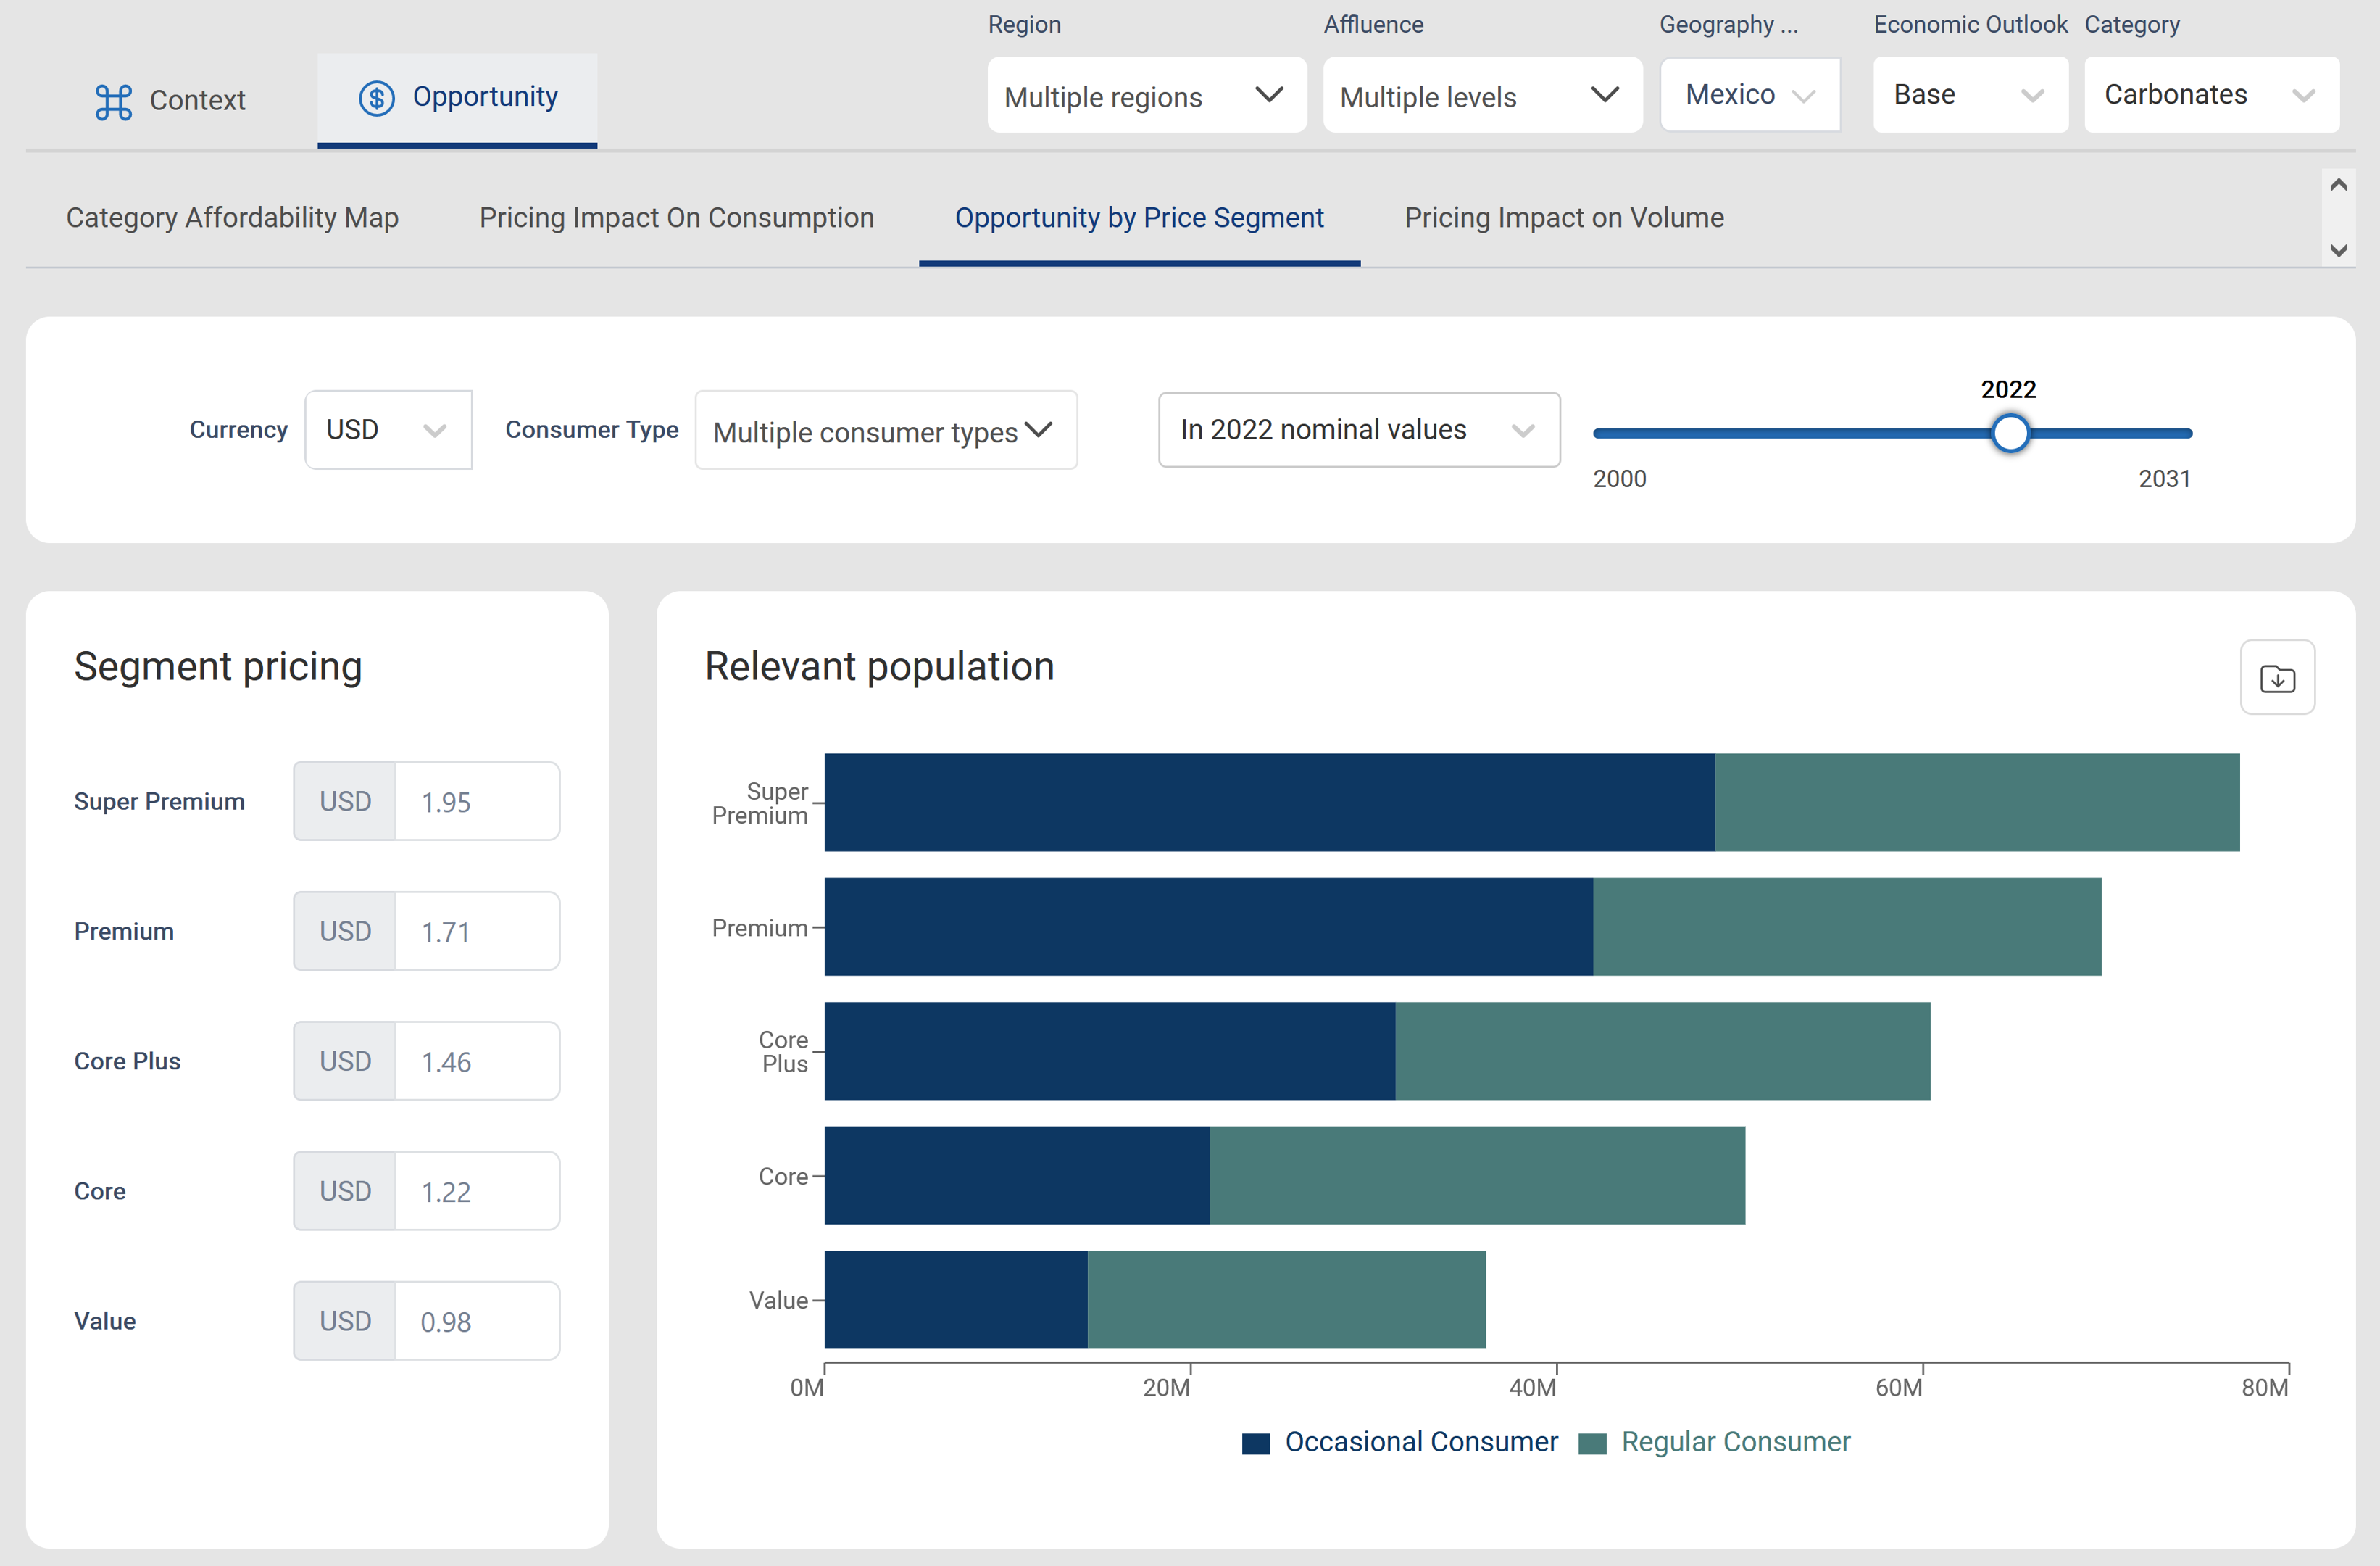Switch to the Pricing Impact on Volume tab
2380x1566 pixels.
[x=1563, y=217]
